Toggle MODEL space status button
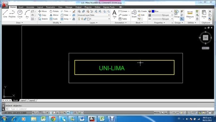 [157, 113]
